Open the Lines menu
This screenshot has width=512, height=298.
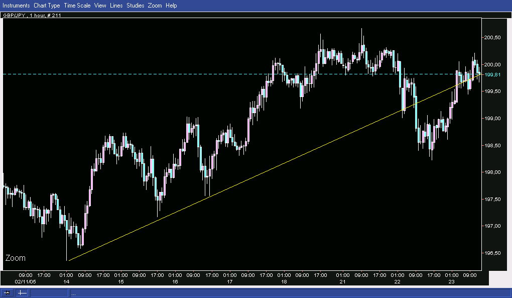coord(116,6)
